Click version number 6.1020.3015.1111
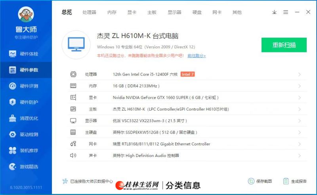The height and width of the screenshot is (195, 317). coord(26,187)
